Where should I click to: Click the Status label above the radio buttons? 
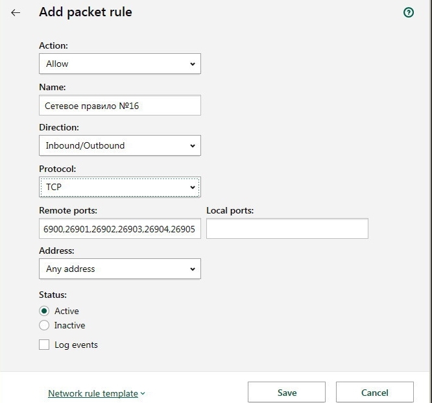pyautogui.click(x=53, y=295)
